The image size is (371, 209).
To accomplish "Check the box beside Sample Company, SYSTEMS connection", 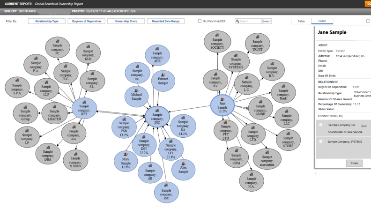I will tap(320, 141).
